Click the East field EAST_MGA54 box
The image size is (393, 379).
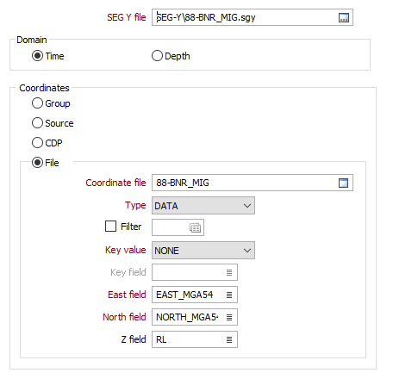[195, 295]
